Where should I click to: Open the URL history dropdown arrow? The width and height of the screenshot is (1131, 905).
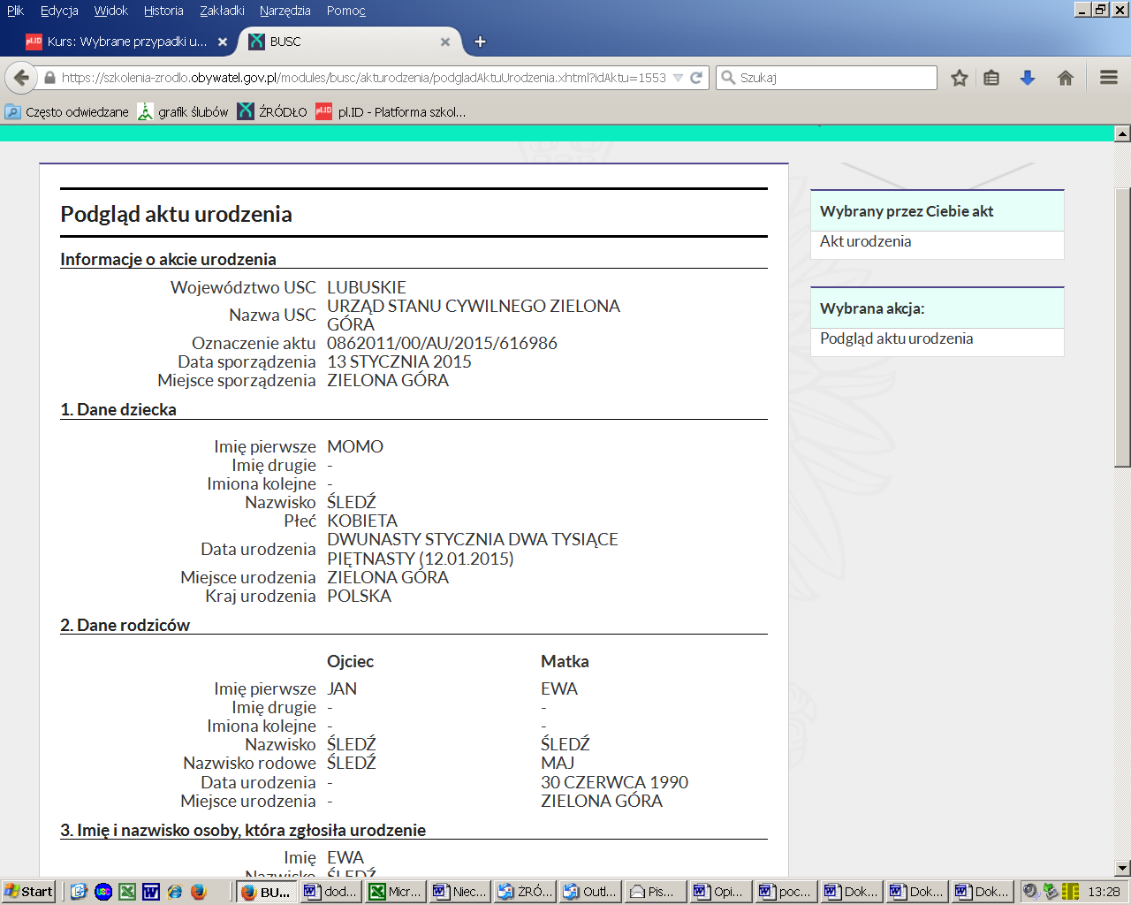679,78
